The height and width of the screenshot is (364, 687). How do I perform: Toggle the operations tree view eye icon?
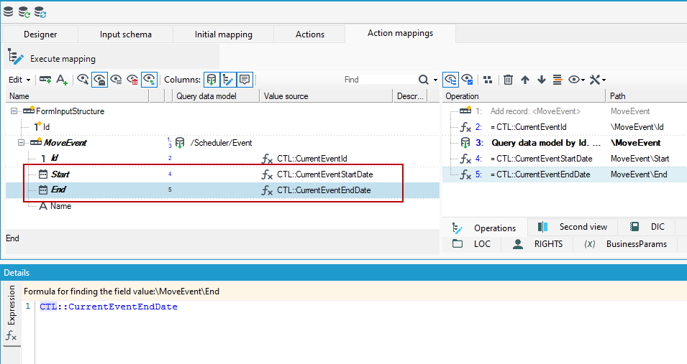[450, 80]
